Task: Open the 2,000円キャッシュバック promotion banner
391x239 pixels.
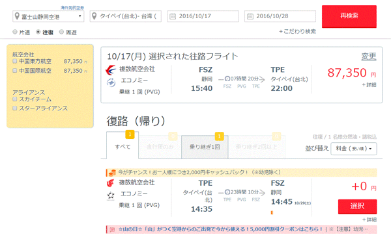Action: [x=241, y=172]
